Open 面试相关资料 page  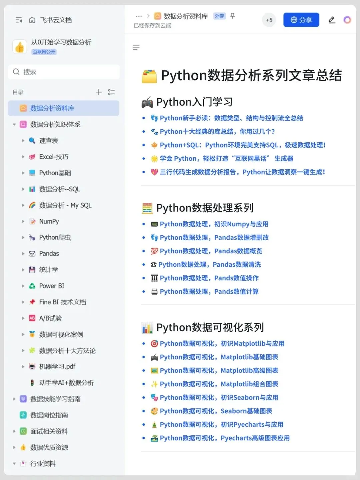click(x=49, y=431)
